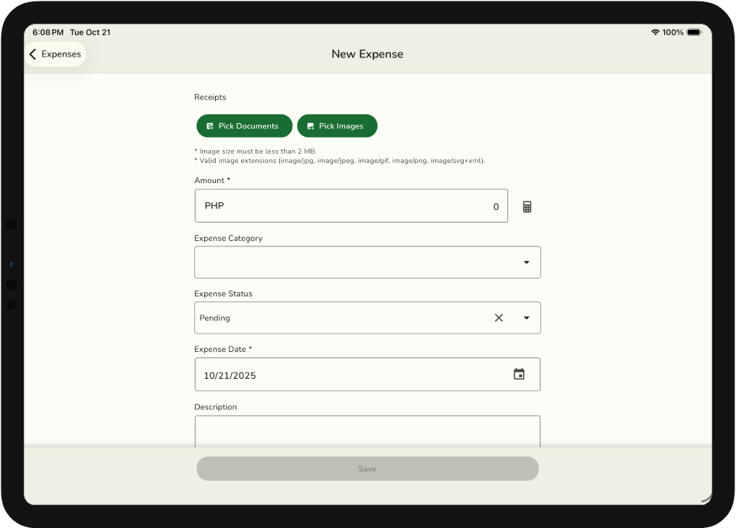Tap the PHP currency prefix
Screen dimensions: 736x528
pos(214,207)
